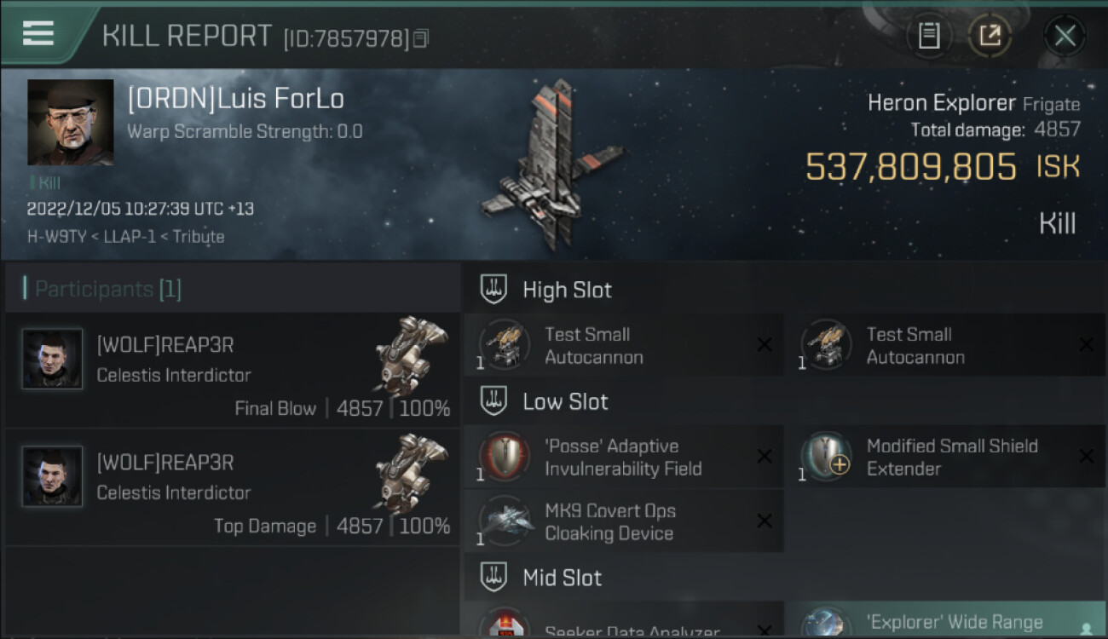
Task: Copy the kill report ID
Action: 420,39
